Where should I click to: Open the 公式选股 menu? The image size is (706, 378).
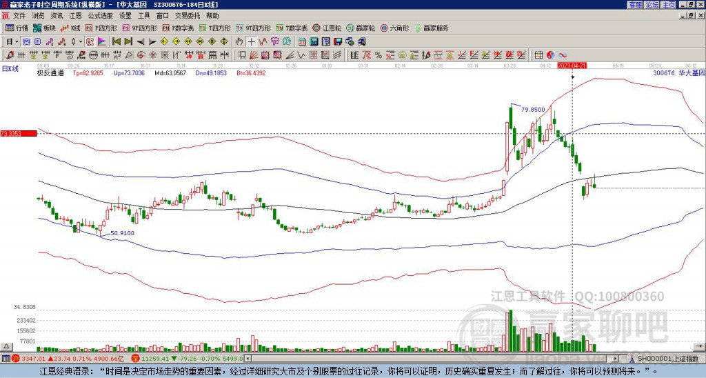(101, 16)
